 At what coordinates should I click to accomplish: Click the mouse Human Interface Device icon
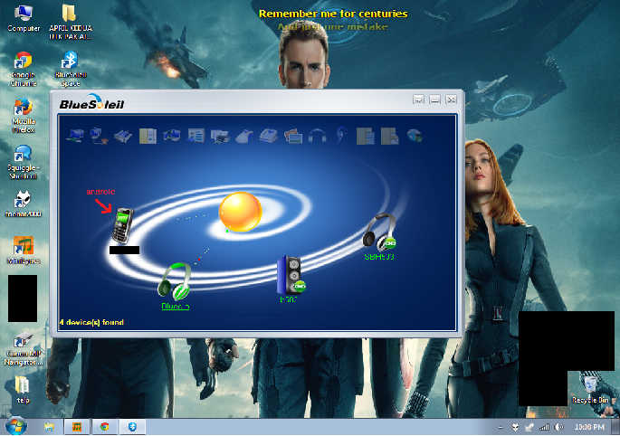pyautogui.click(x=244, y=137)
